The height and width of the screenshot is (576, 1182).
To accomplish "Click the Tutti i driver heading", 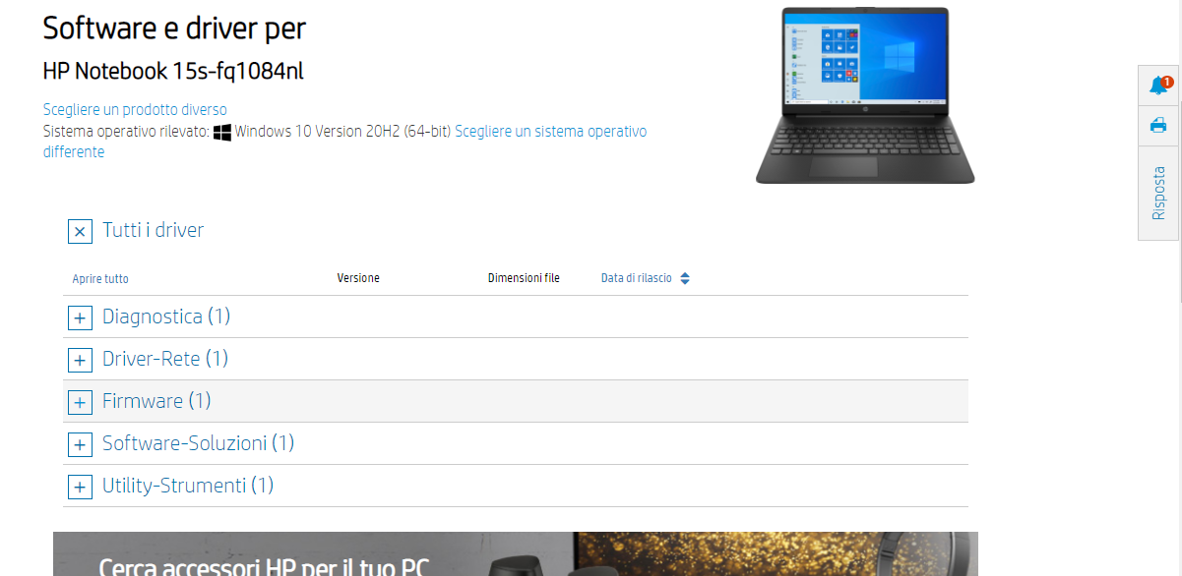I will click(x=153, y=231).
